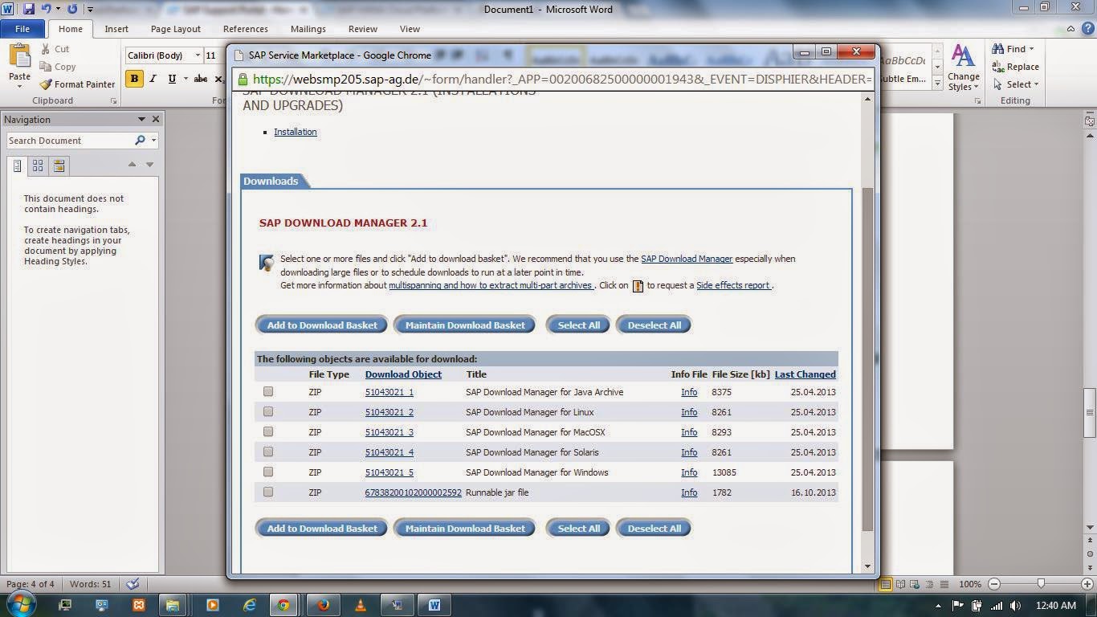Viewport: 1097px width, 617px height.
Task: Switch to the Insert ribbon tab
Action: pos(116,28)
